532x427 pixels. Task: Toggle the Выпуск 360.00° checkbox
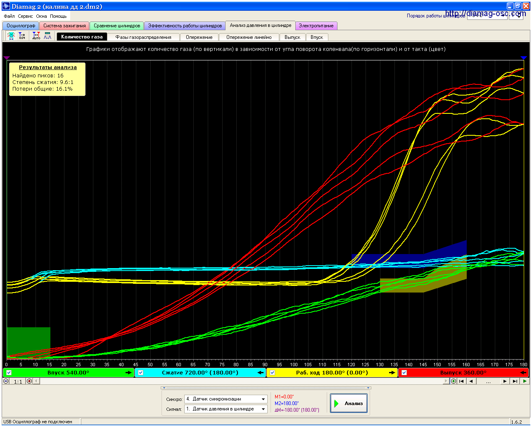tap(404, 373)
